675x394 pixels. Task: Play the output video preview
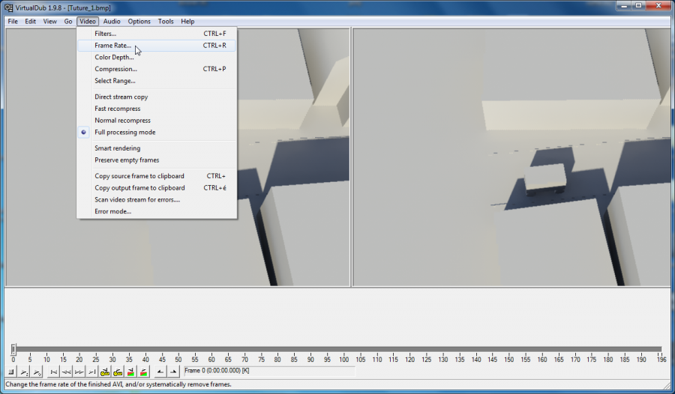pos(37,372)
